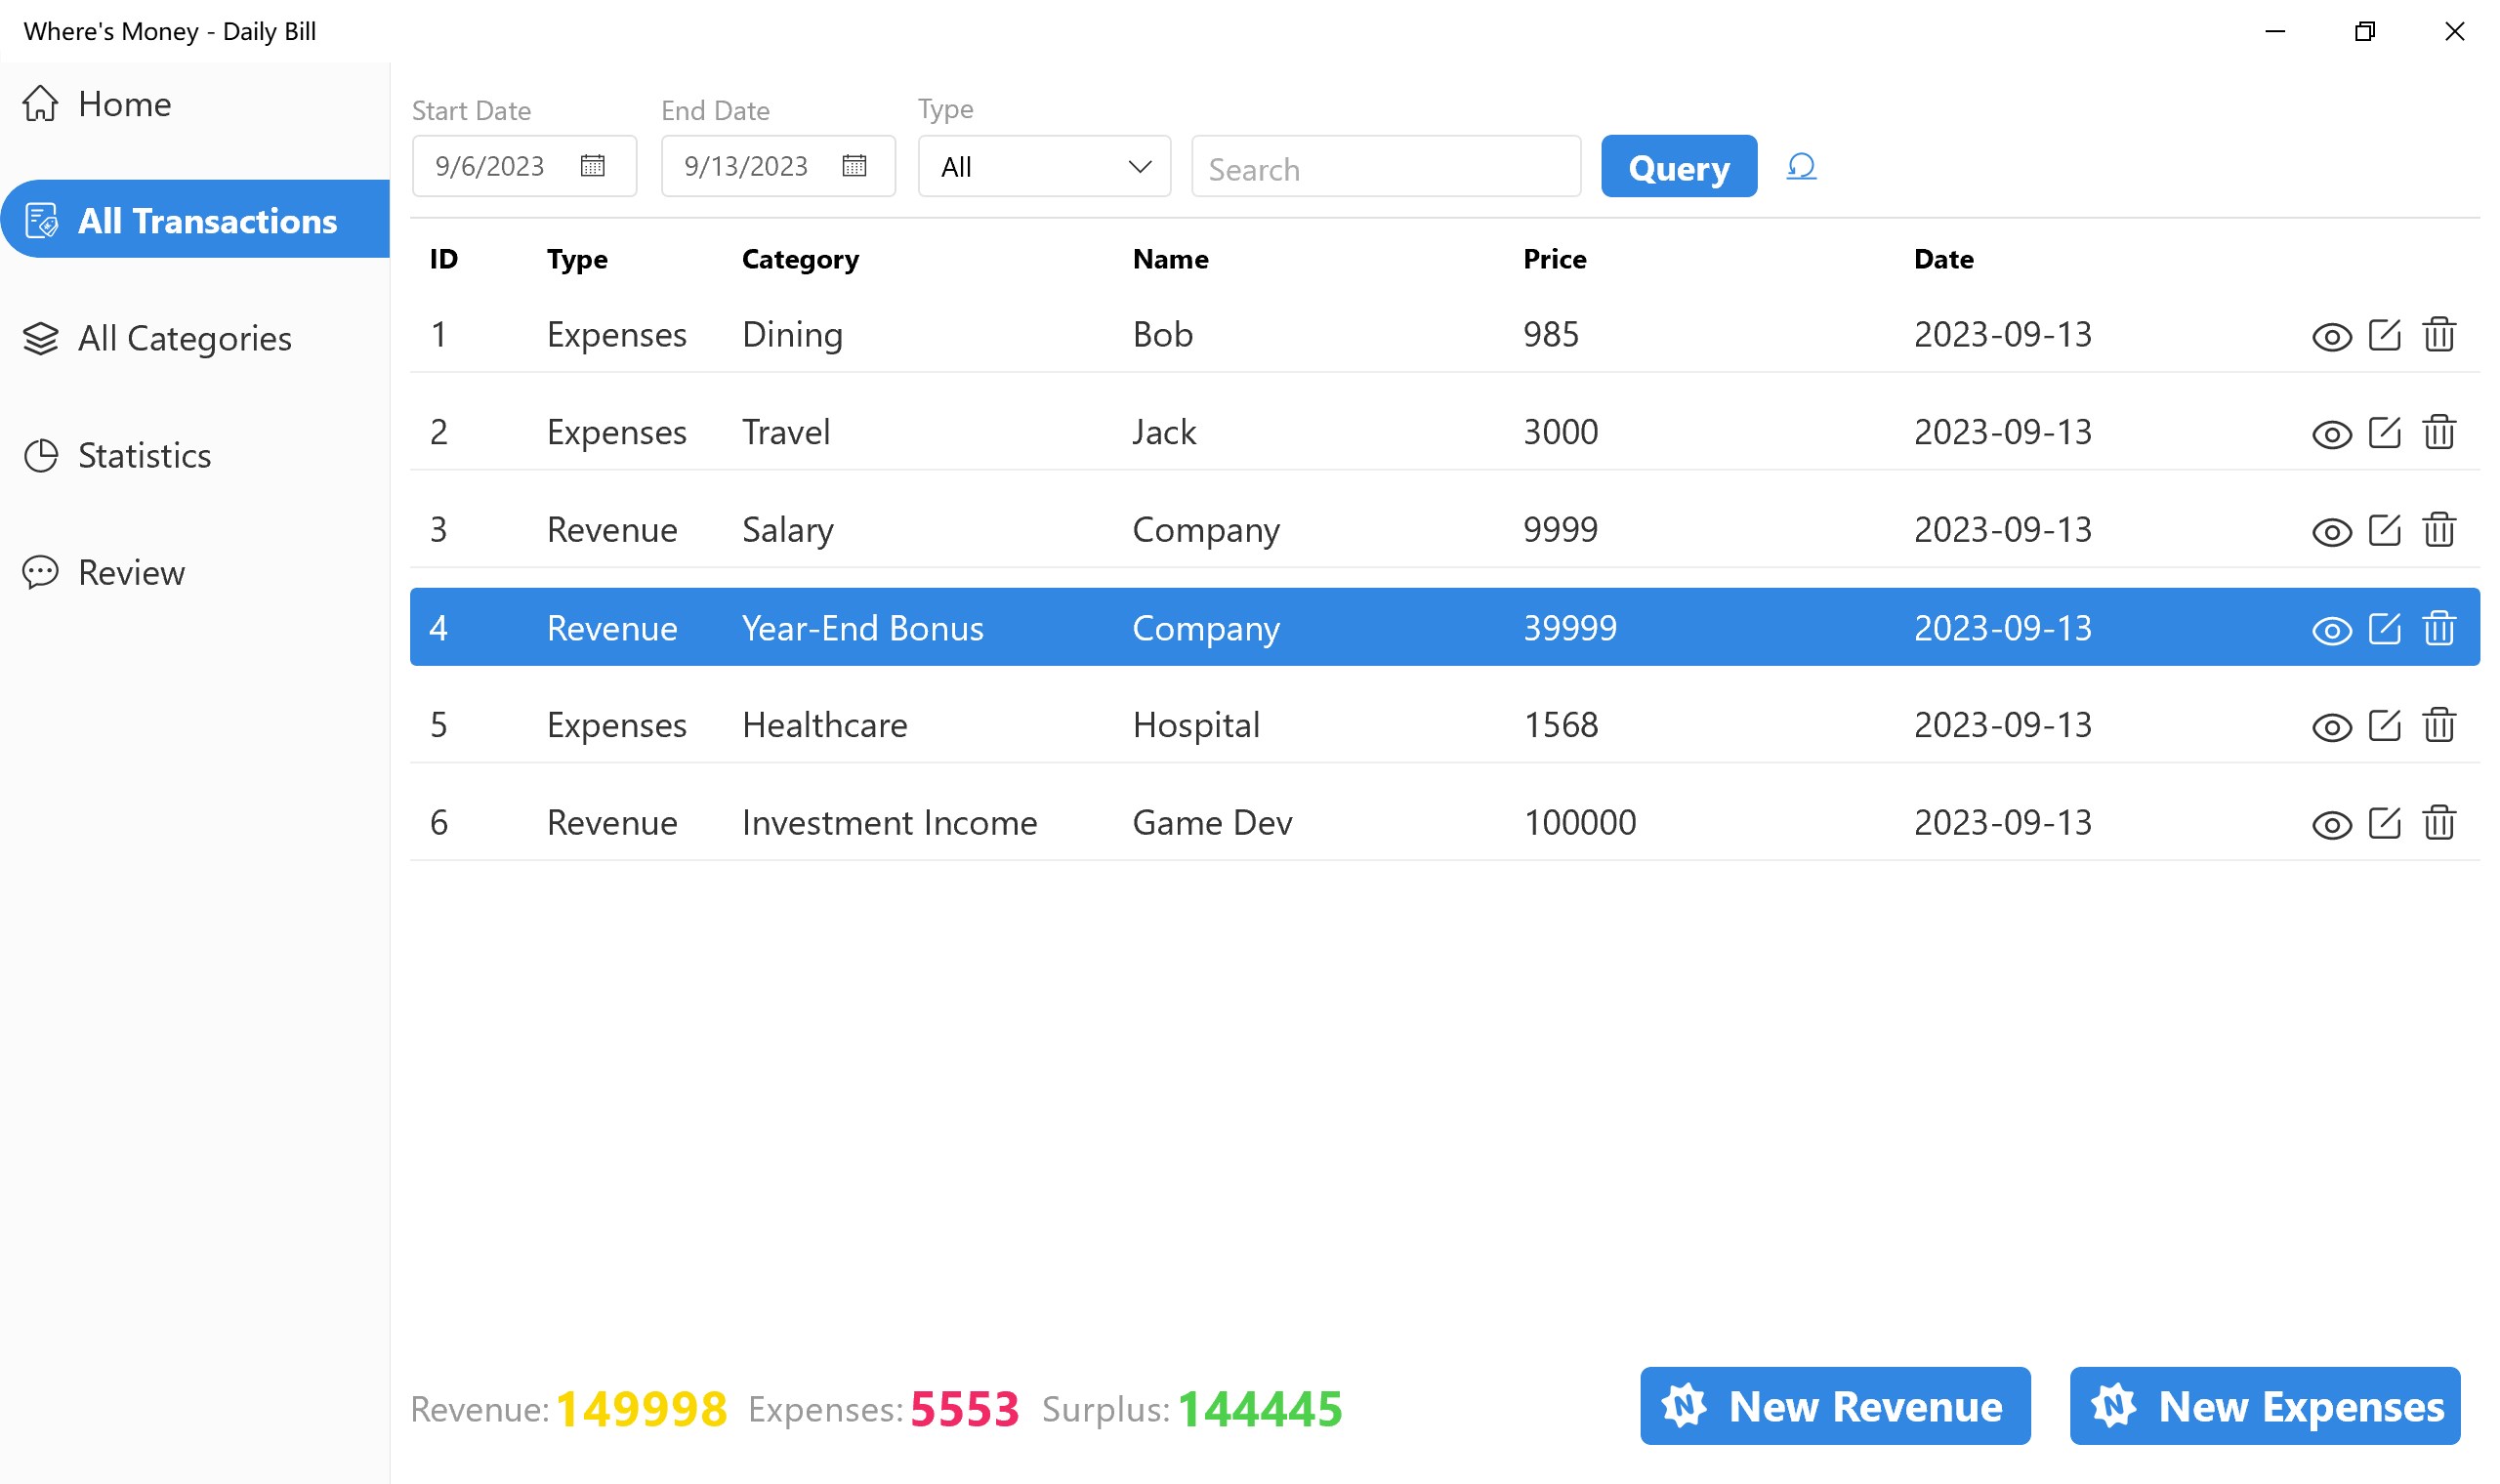The height and width of the screenshot is (1484, 2500).
Task: Click the Start Date field 9/6/2023
Action: click(490, 167)
